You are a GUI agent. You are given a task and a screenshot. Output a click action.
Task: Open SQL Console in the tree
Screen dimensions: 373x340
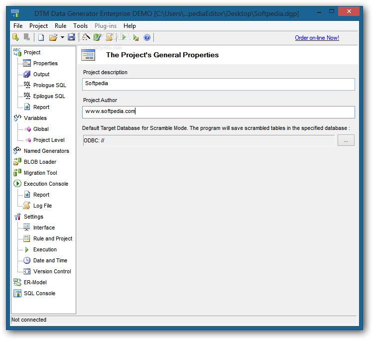click(39, 293)
